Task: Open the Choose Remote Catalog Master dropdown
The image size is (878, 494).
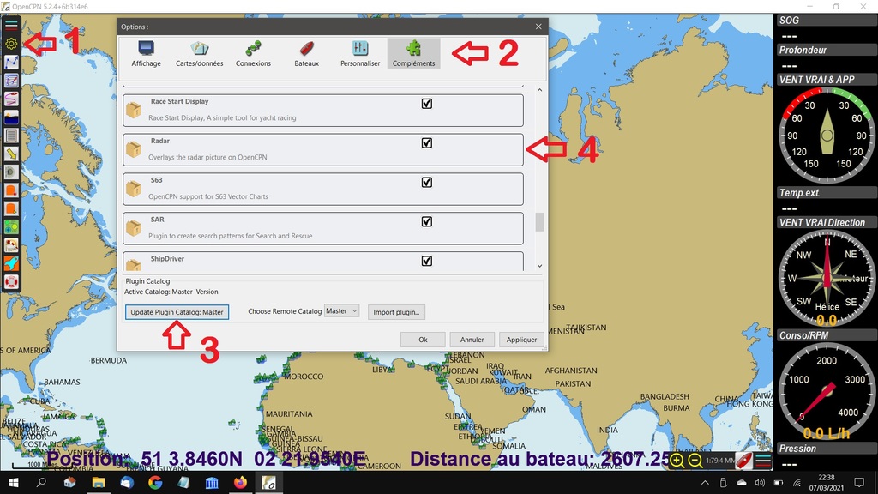Action: tap(341, 310)
